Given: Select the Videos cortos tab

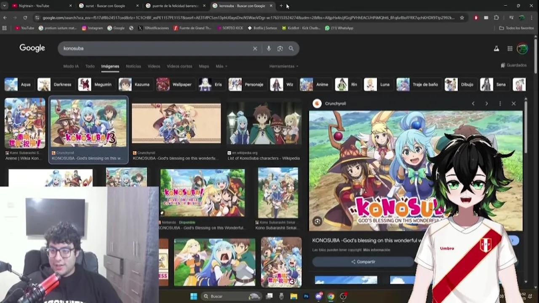Looking at the screenshot, I should pyautogui.click(x=179, y=66).
